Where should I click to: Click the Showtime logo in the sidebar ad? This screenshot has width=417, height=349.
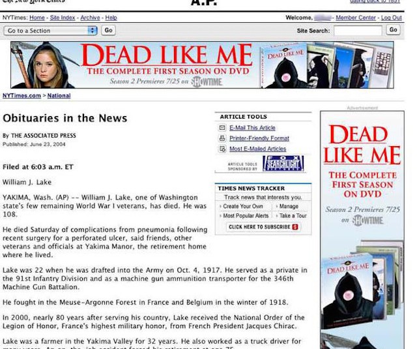[367, 220]
